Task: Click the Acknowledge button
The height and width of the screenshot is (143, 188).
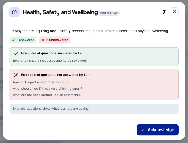Action: [x=157, y=130]
